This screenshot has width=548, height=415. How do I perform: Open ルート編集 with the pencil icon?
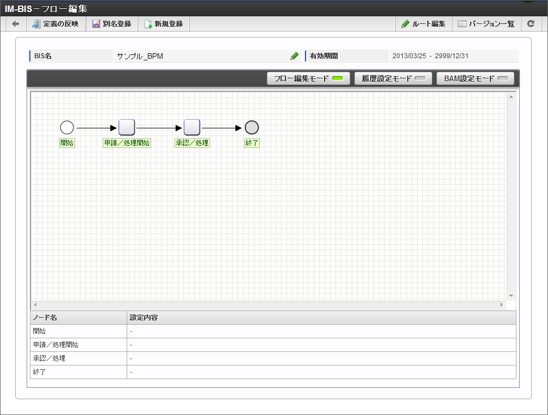(424, 24)
